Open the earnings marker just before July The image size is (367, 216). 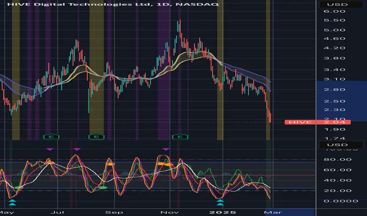51,137
